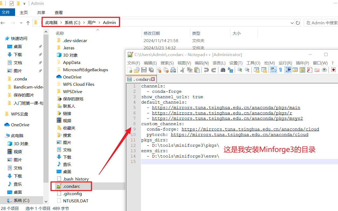
Task: Close the .condarc tab with red X
Action: 153,79
